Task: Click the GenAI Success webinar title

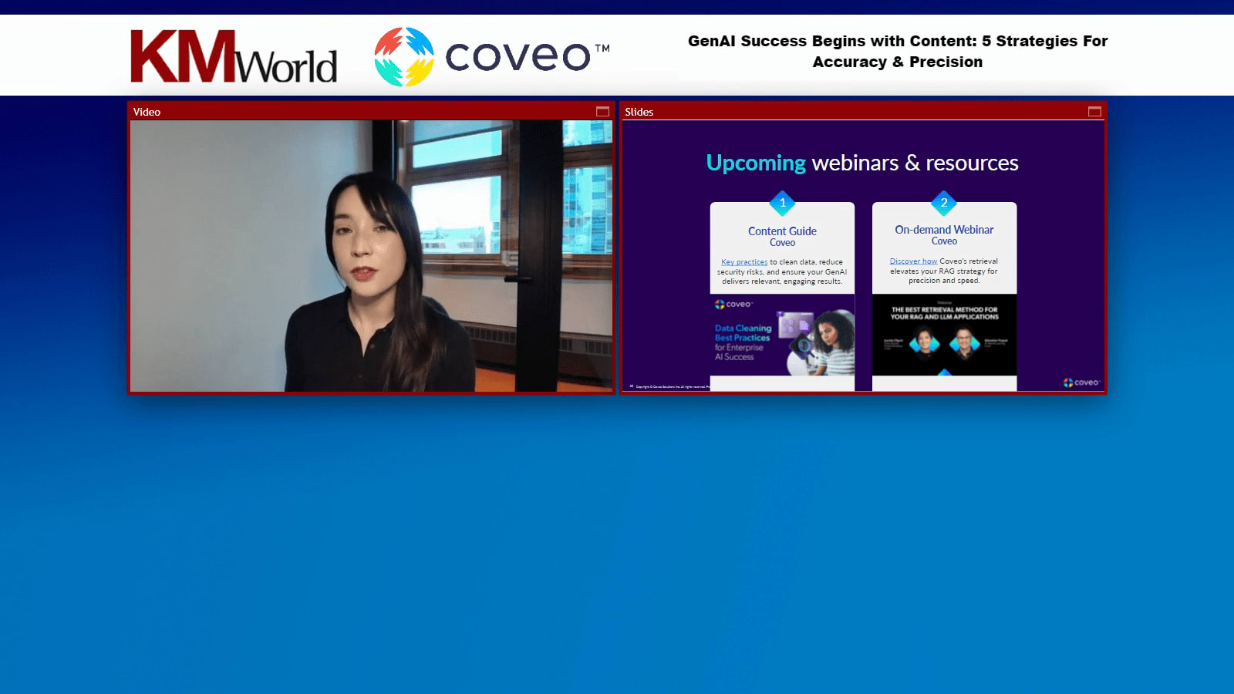Action: click(897, 52)
